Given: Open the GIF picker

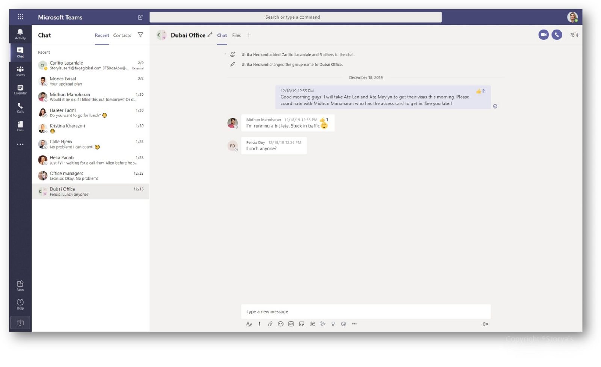Looking at the screenshot, I should [x=291, y=323].
